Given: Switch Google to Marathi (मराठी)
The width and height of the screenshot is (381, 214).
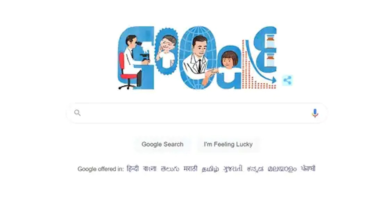Looking at the screenshot, I should (x=190, y=169).
